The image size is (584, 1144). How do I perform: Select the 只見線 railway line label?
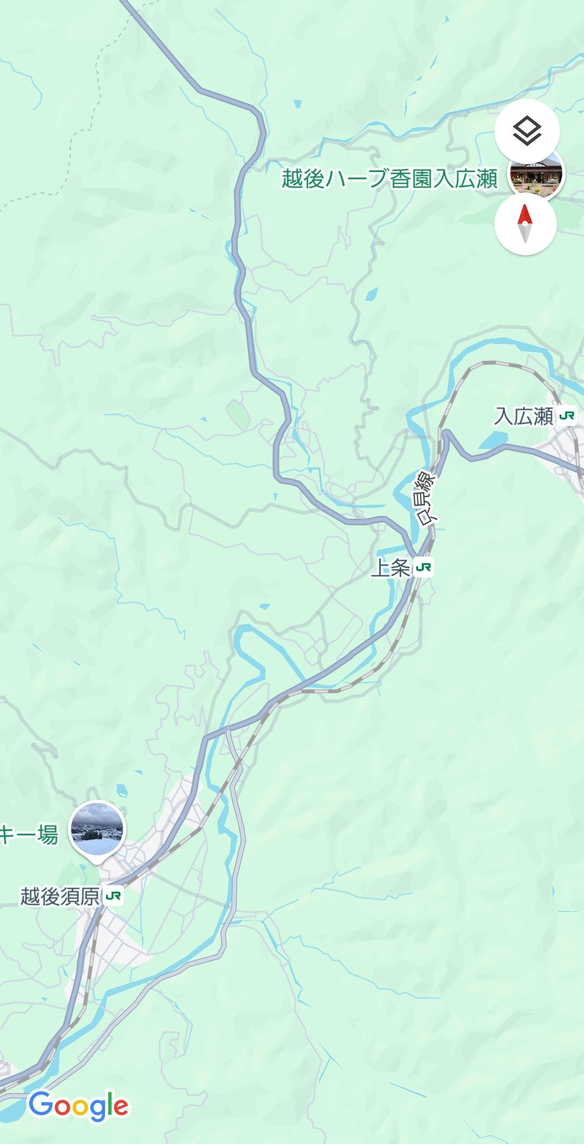point(427,498)
